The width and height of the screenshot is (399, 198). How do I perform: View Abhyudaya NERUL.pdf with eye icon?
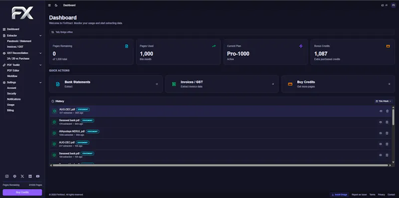point(381,133)
